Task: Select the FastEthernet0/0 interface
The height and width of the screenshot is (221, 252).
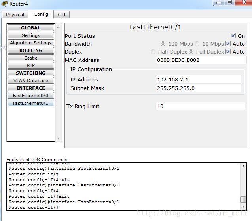Action: point(30,96)
